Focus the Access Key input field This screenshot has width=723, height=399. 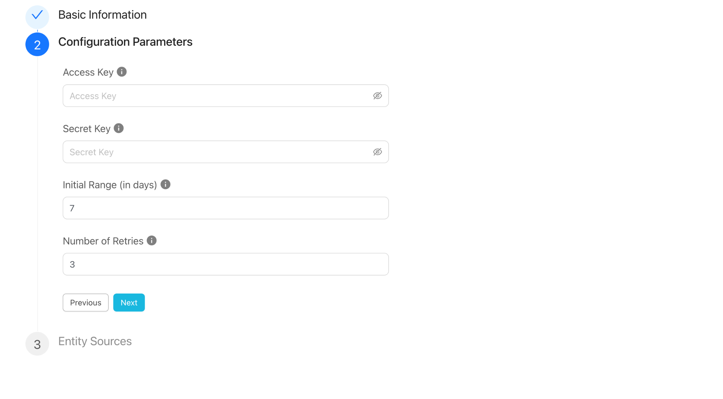pyautogui.click(x=226, y=96)
